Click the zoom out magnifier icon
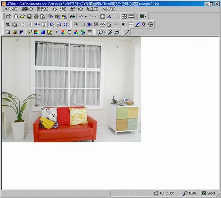The height and width of the screenshot is (198, 221). (x=117, y=32)
